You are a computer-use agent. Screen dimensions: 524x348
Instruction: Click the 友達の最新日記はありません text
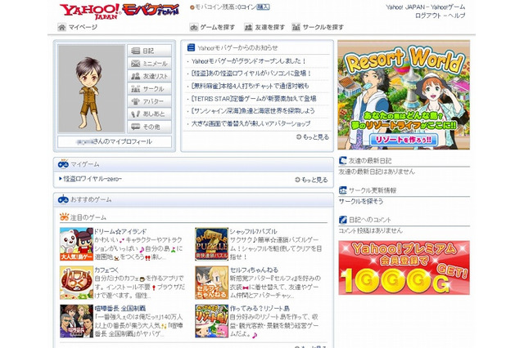(377, 172)
